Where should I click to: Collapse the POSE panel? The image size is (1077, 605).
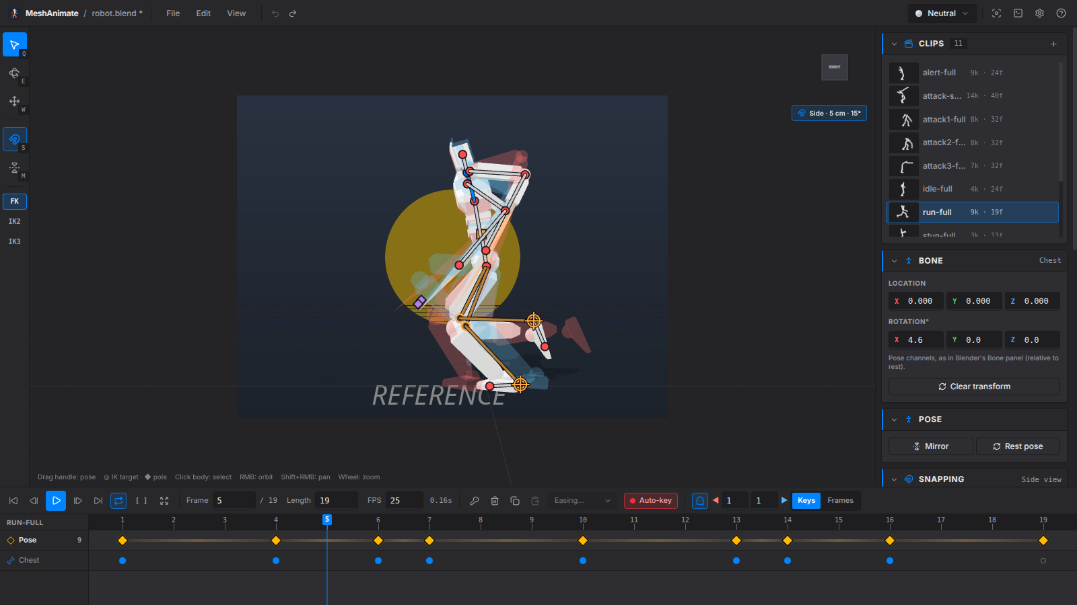pos(894,419)
